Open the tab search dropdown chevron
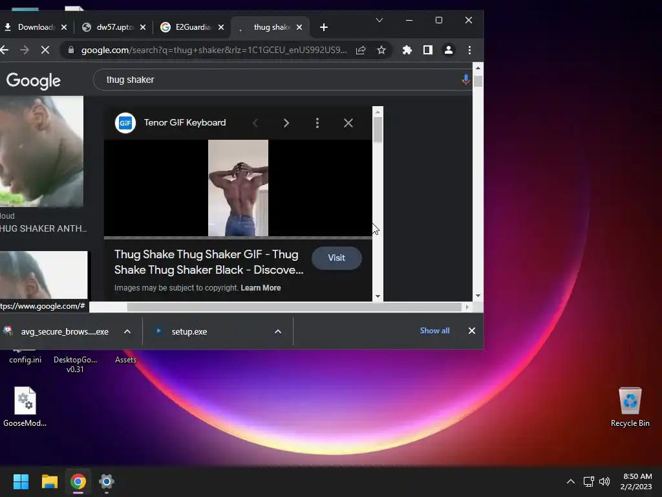662x497 pixels. pyautogui.click(x=379, y=20)
